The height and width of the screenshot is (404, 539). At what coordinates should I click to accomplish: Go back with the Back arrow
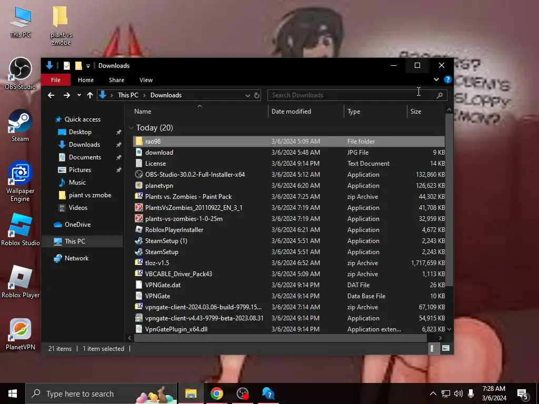(x=51, y=95)
